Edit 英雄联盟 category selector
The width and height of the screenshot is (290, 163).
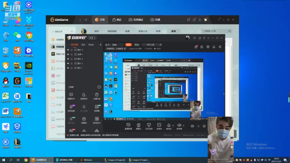(116, 49)
